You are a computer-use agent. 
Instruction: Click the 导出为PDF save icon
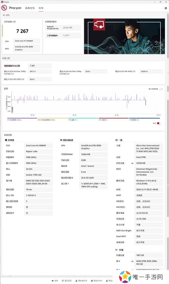pos(92,281)
